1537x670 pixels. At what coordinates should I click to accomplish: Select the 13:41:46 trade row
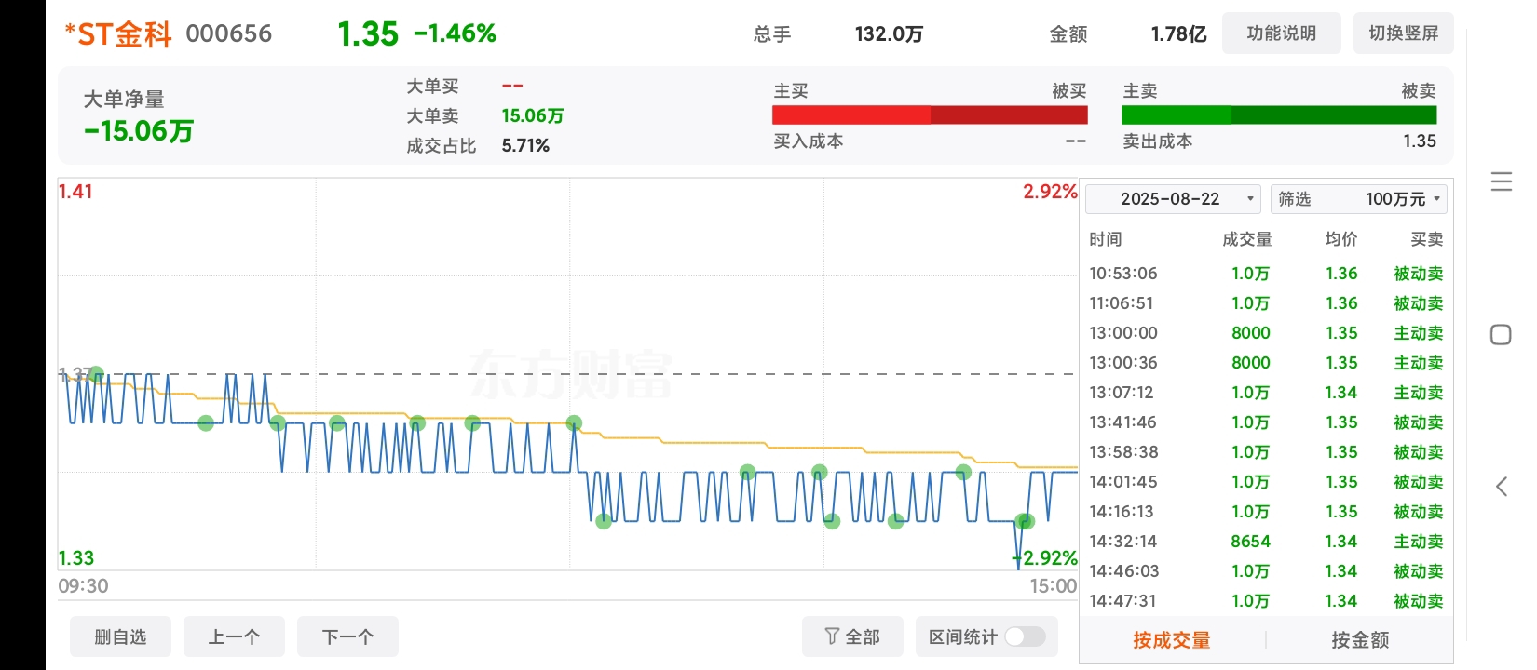click(x=1266, y=422)
